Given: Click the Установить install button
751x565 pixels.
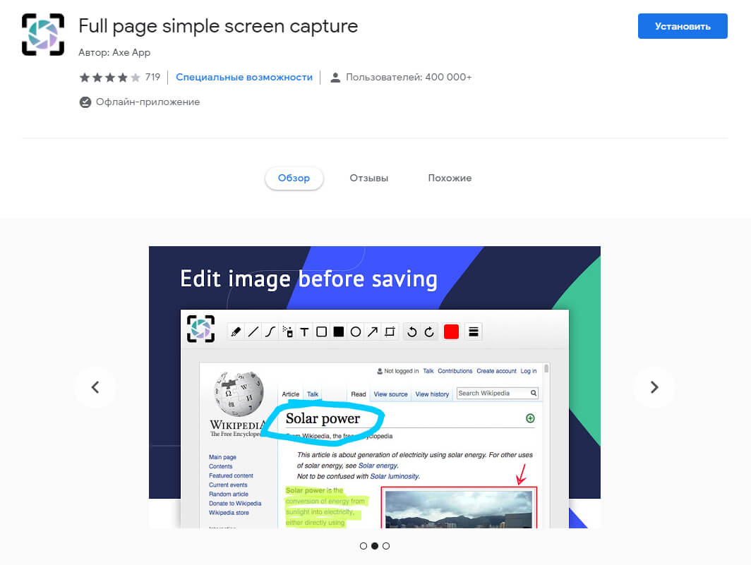Looking at the screenshot, I should [x=683, y=26].
